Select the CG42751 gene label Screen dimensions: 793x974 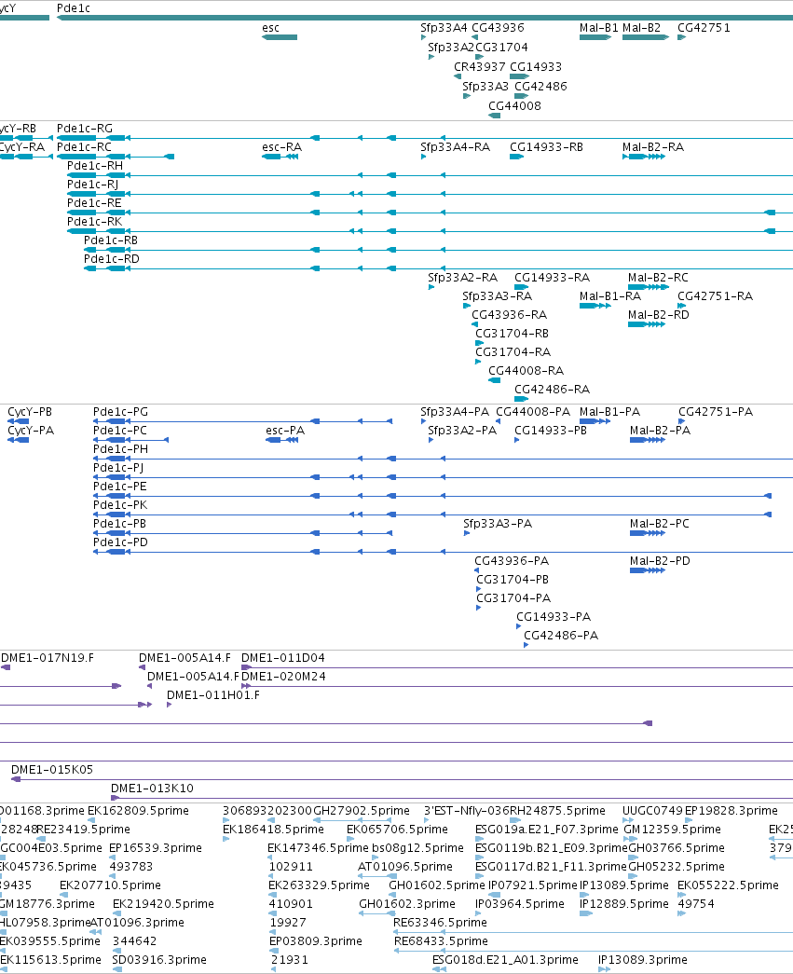704,28
